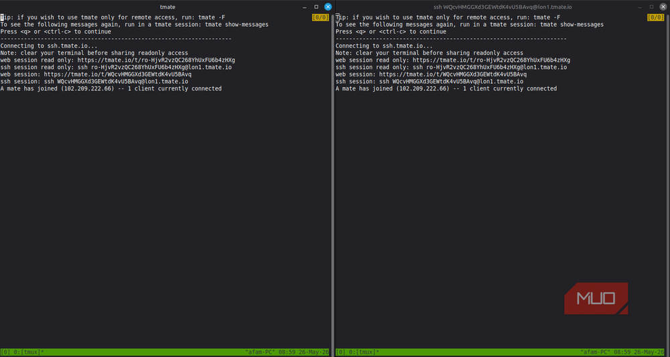Click the 'Tip: if you wish' line in the tmate window
This screenshot has height=357, width=670.
point(113,17)
